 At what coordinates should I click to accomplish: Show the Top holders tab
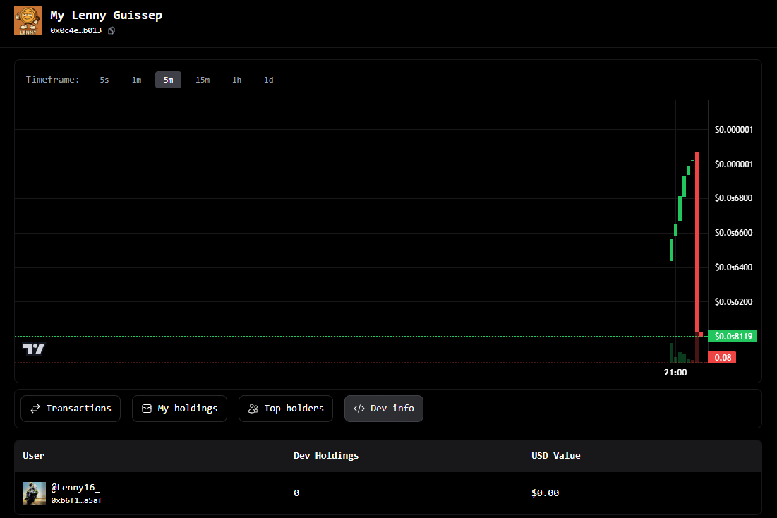286,409
